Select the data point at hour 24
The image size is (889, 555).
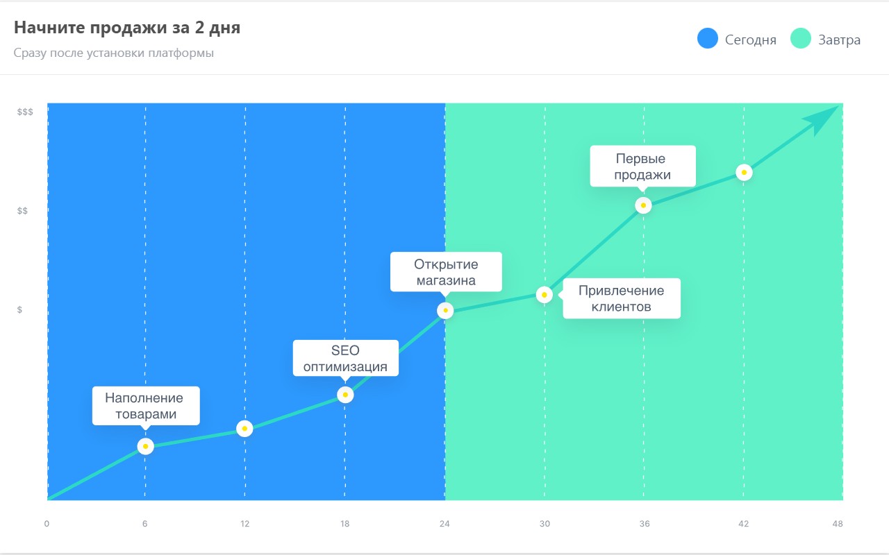pos(445,310)
